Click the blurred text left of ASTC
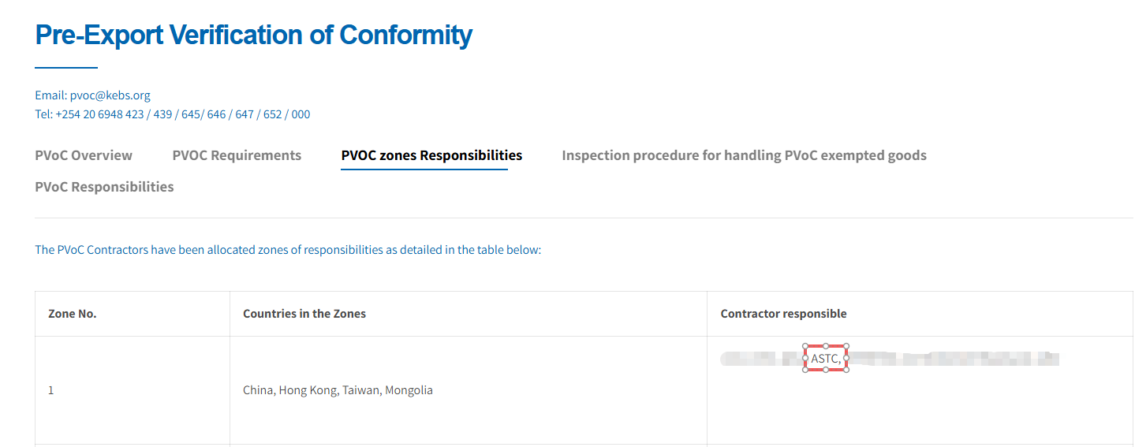 click(x=760, y=359)
